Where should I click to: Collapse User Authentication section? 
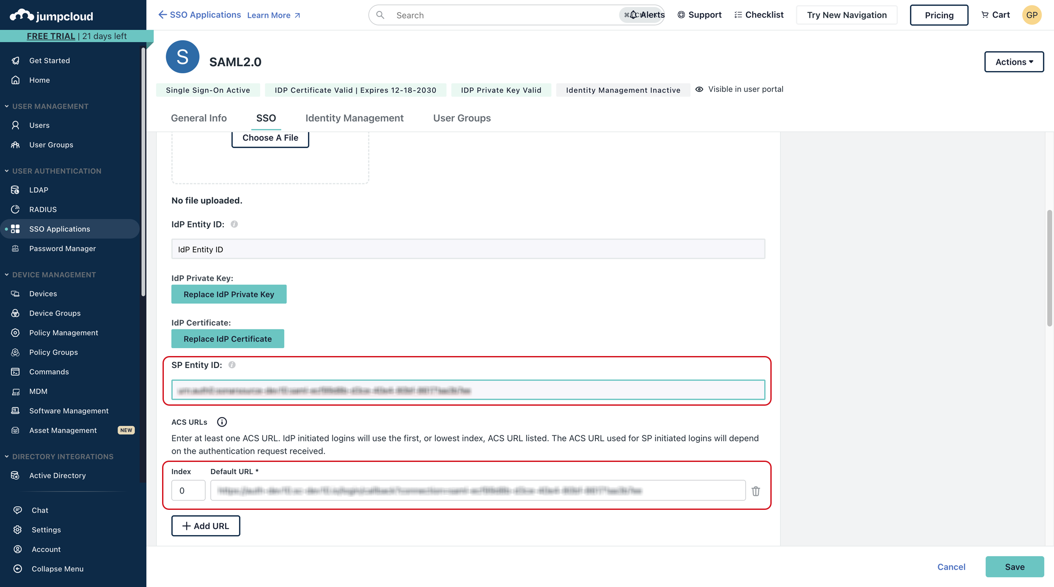[x=7, y=171]
